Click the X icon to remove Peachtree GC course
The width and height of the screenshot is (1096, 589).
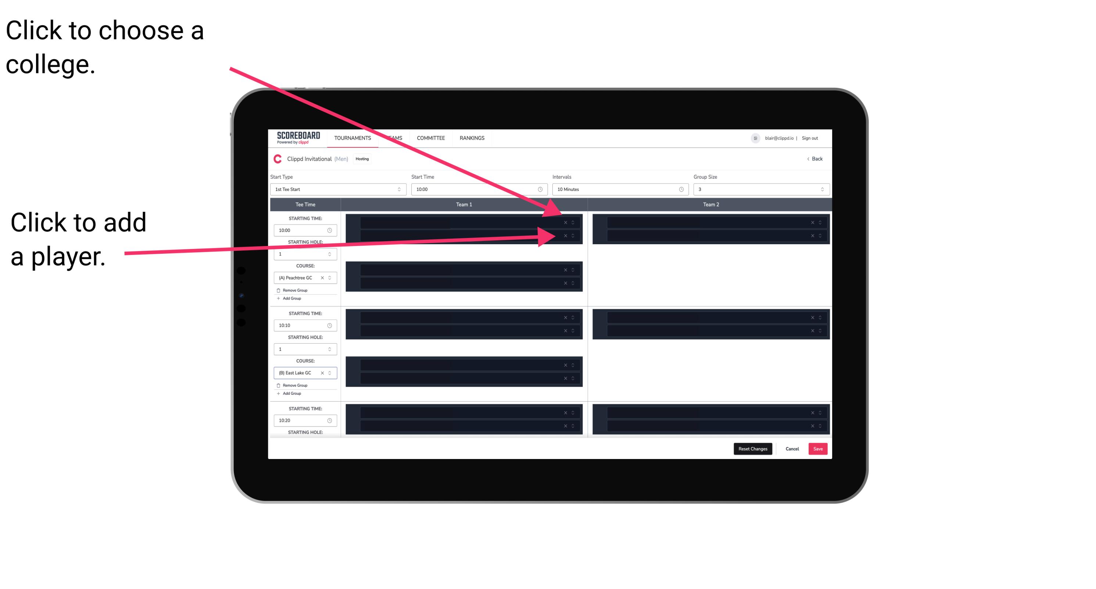[325, 278]
